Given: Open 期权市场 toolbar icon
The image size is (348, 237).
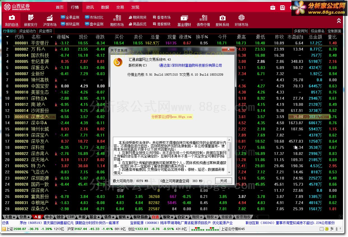Looking at the screenshot, I should [x=117, y=21].
